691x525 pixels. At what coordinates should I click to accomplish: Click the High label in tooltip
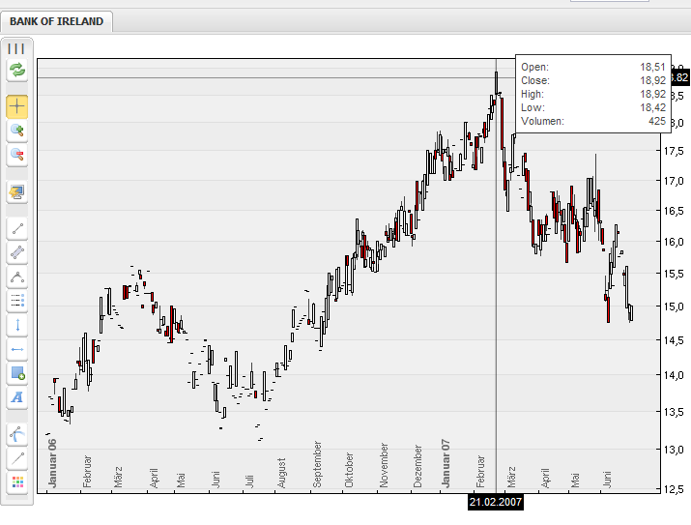pos(533,95)
